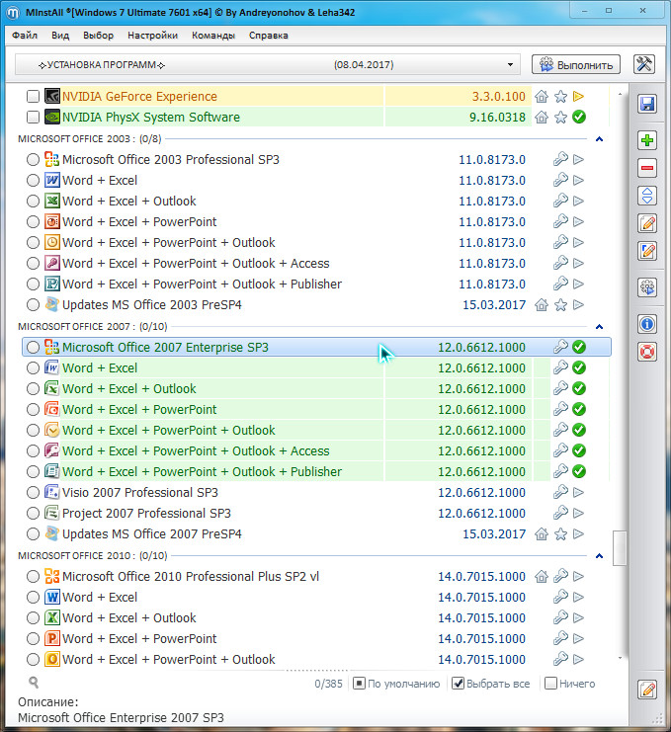The width and height of the screenshot is (671, 732).
Task: Click the Выполнить button
Action: [x=576, y=64]
